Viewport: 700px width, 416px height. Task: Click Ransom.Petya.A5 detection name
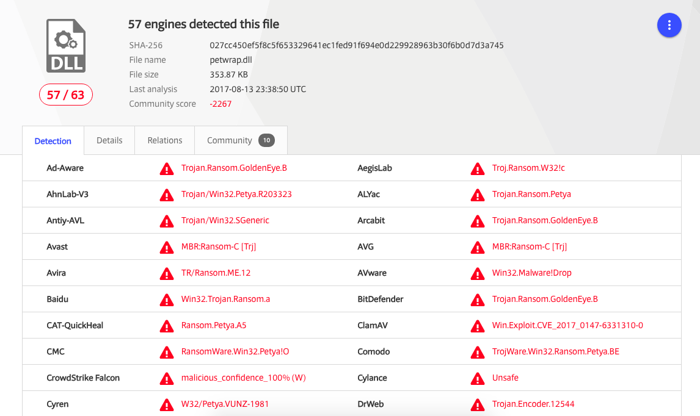(213, 326)
